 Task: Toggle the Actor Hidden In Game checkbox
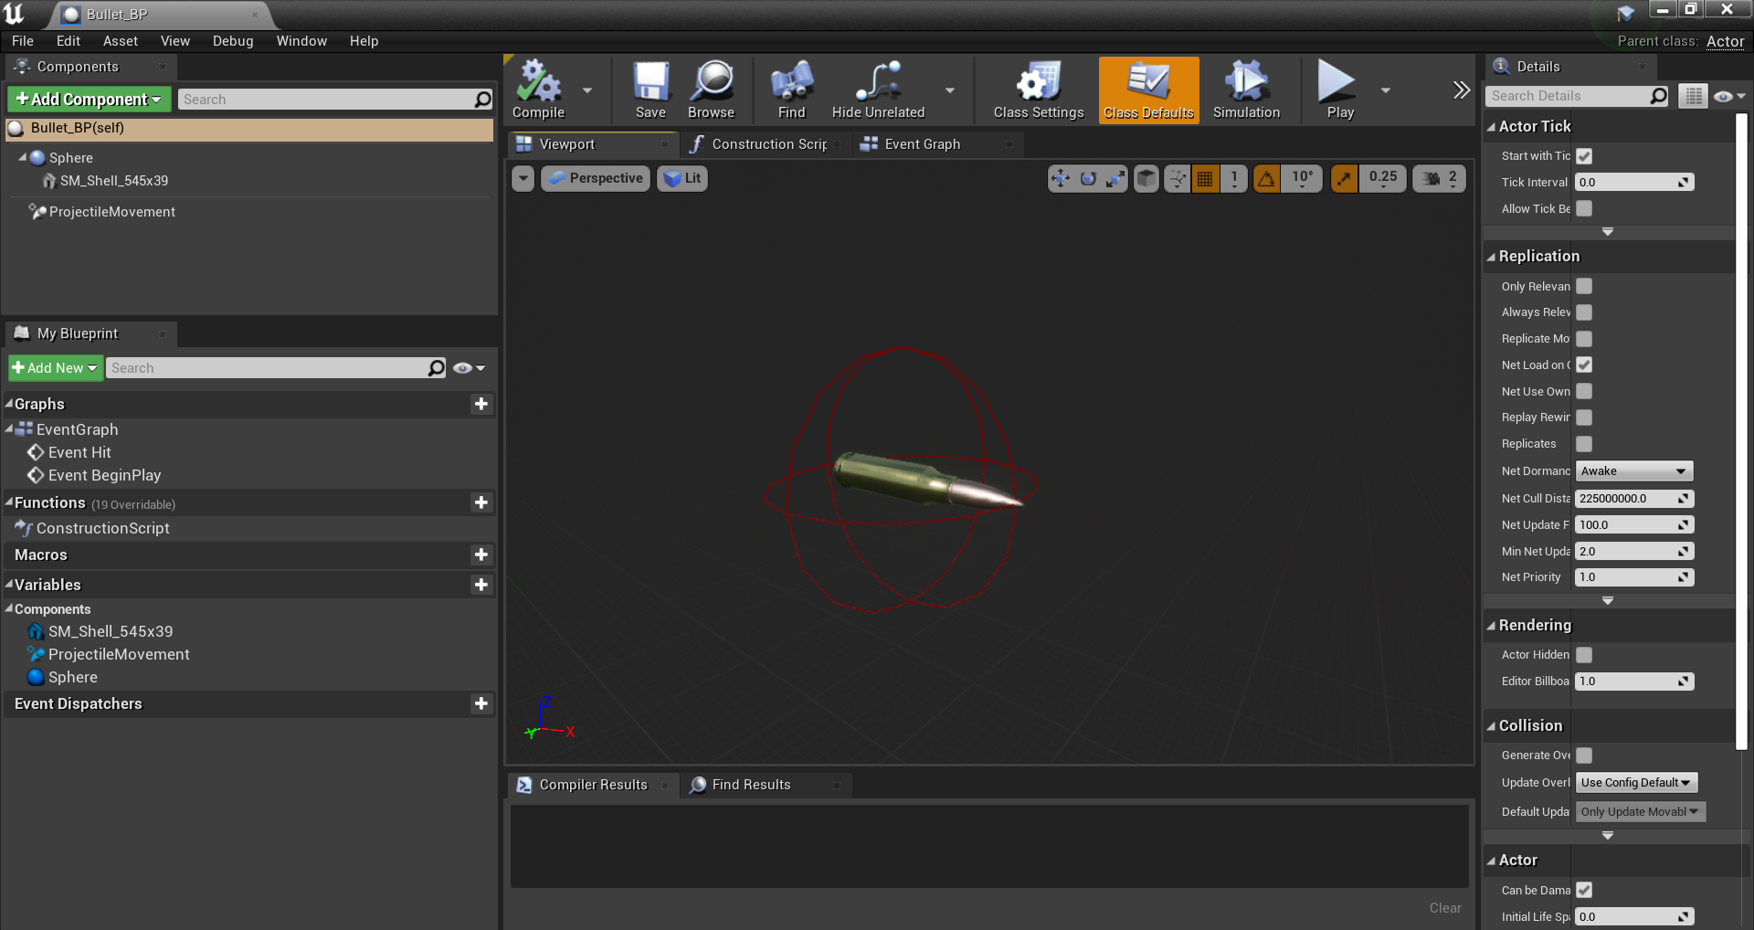(x=1584, y=655)
